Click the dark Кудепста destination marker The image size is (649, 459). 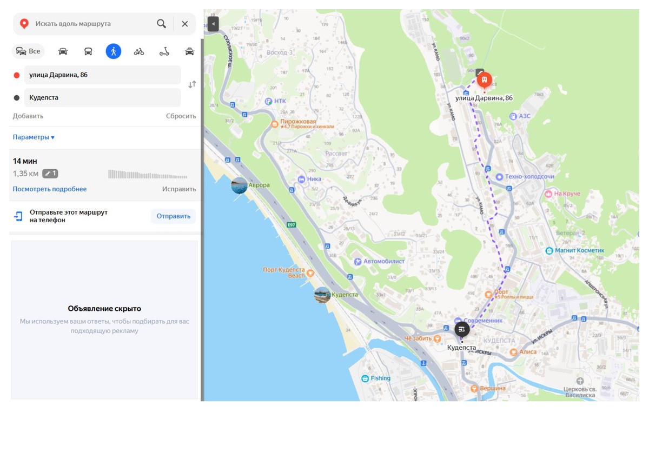pyautogui.click(x=462, y=330)
